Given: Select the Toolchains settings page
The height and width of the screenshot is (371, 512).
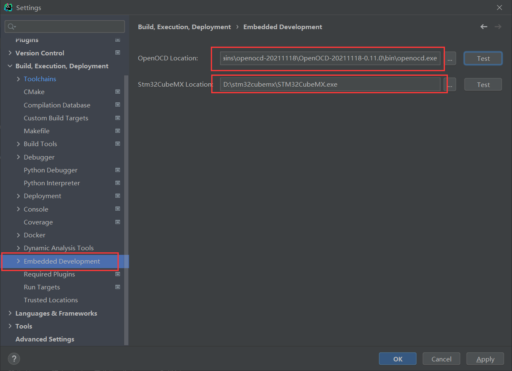Looking at the screenshot, I should 40,79.
